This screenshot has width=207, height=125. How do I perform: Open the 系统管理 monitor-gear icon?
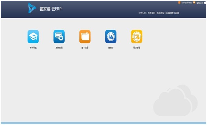pyautogui.click(x=59, y=37)
